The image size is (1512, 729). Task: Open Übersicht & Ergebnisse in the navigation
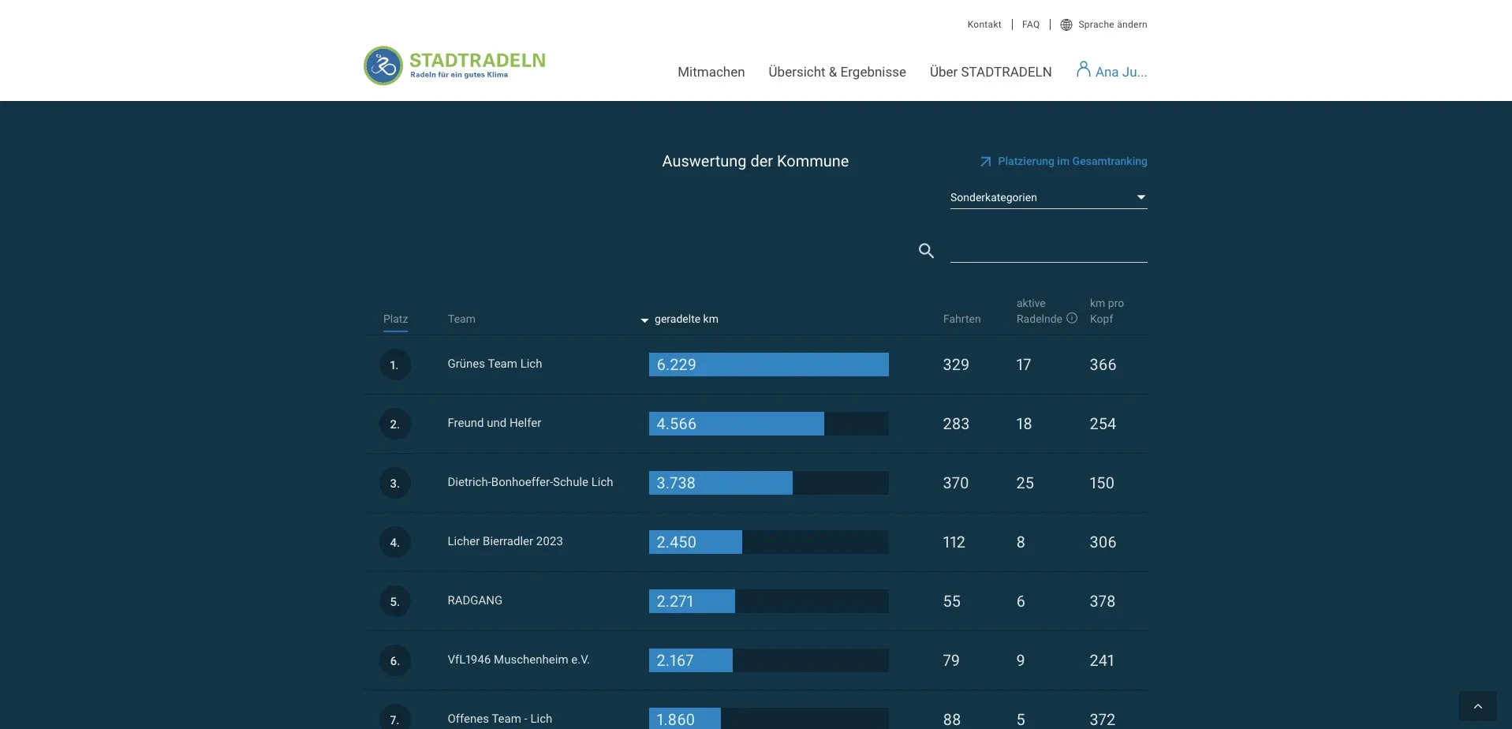pos(837,72)
